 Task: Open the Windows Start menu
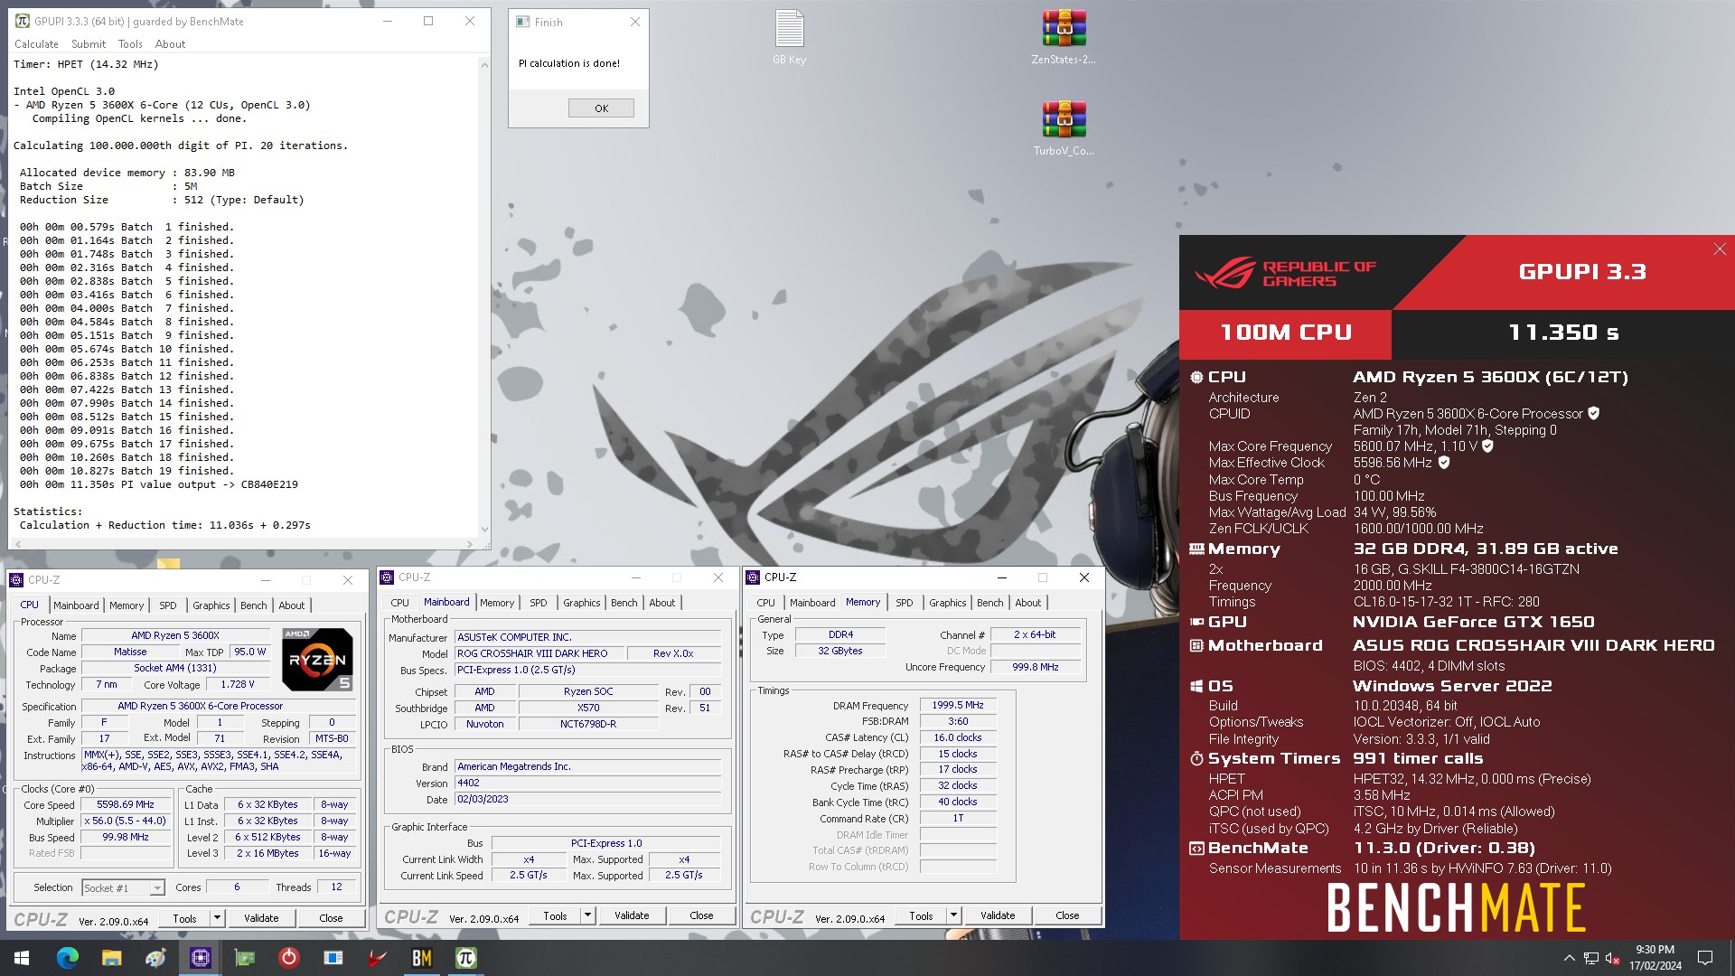(x=22, y=958)
